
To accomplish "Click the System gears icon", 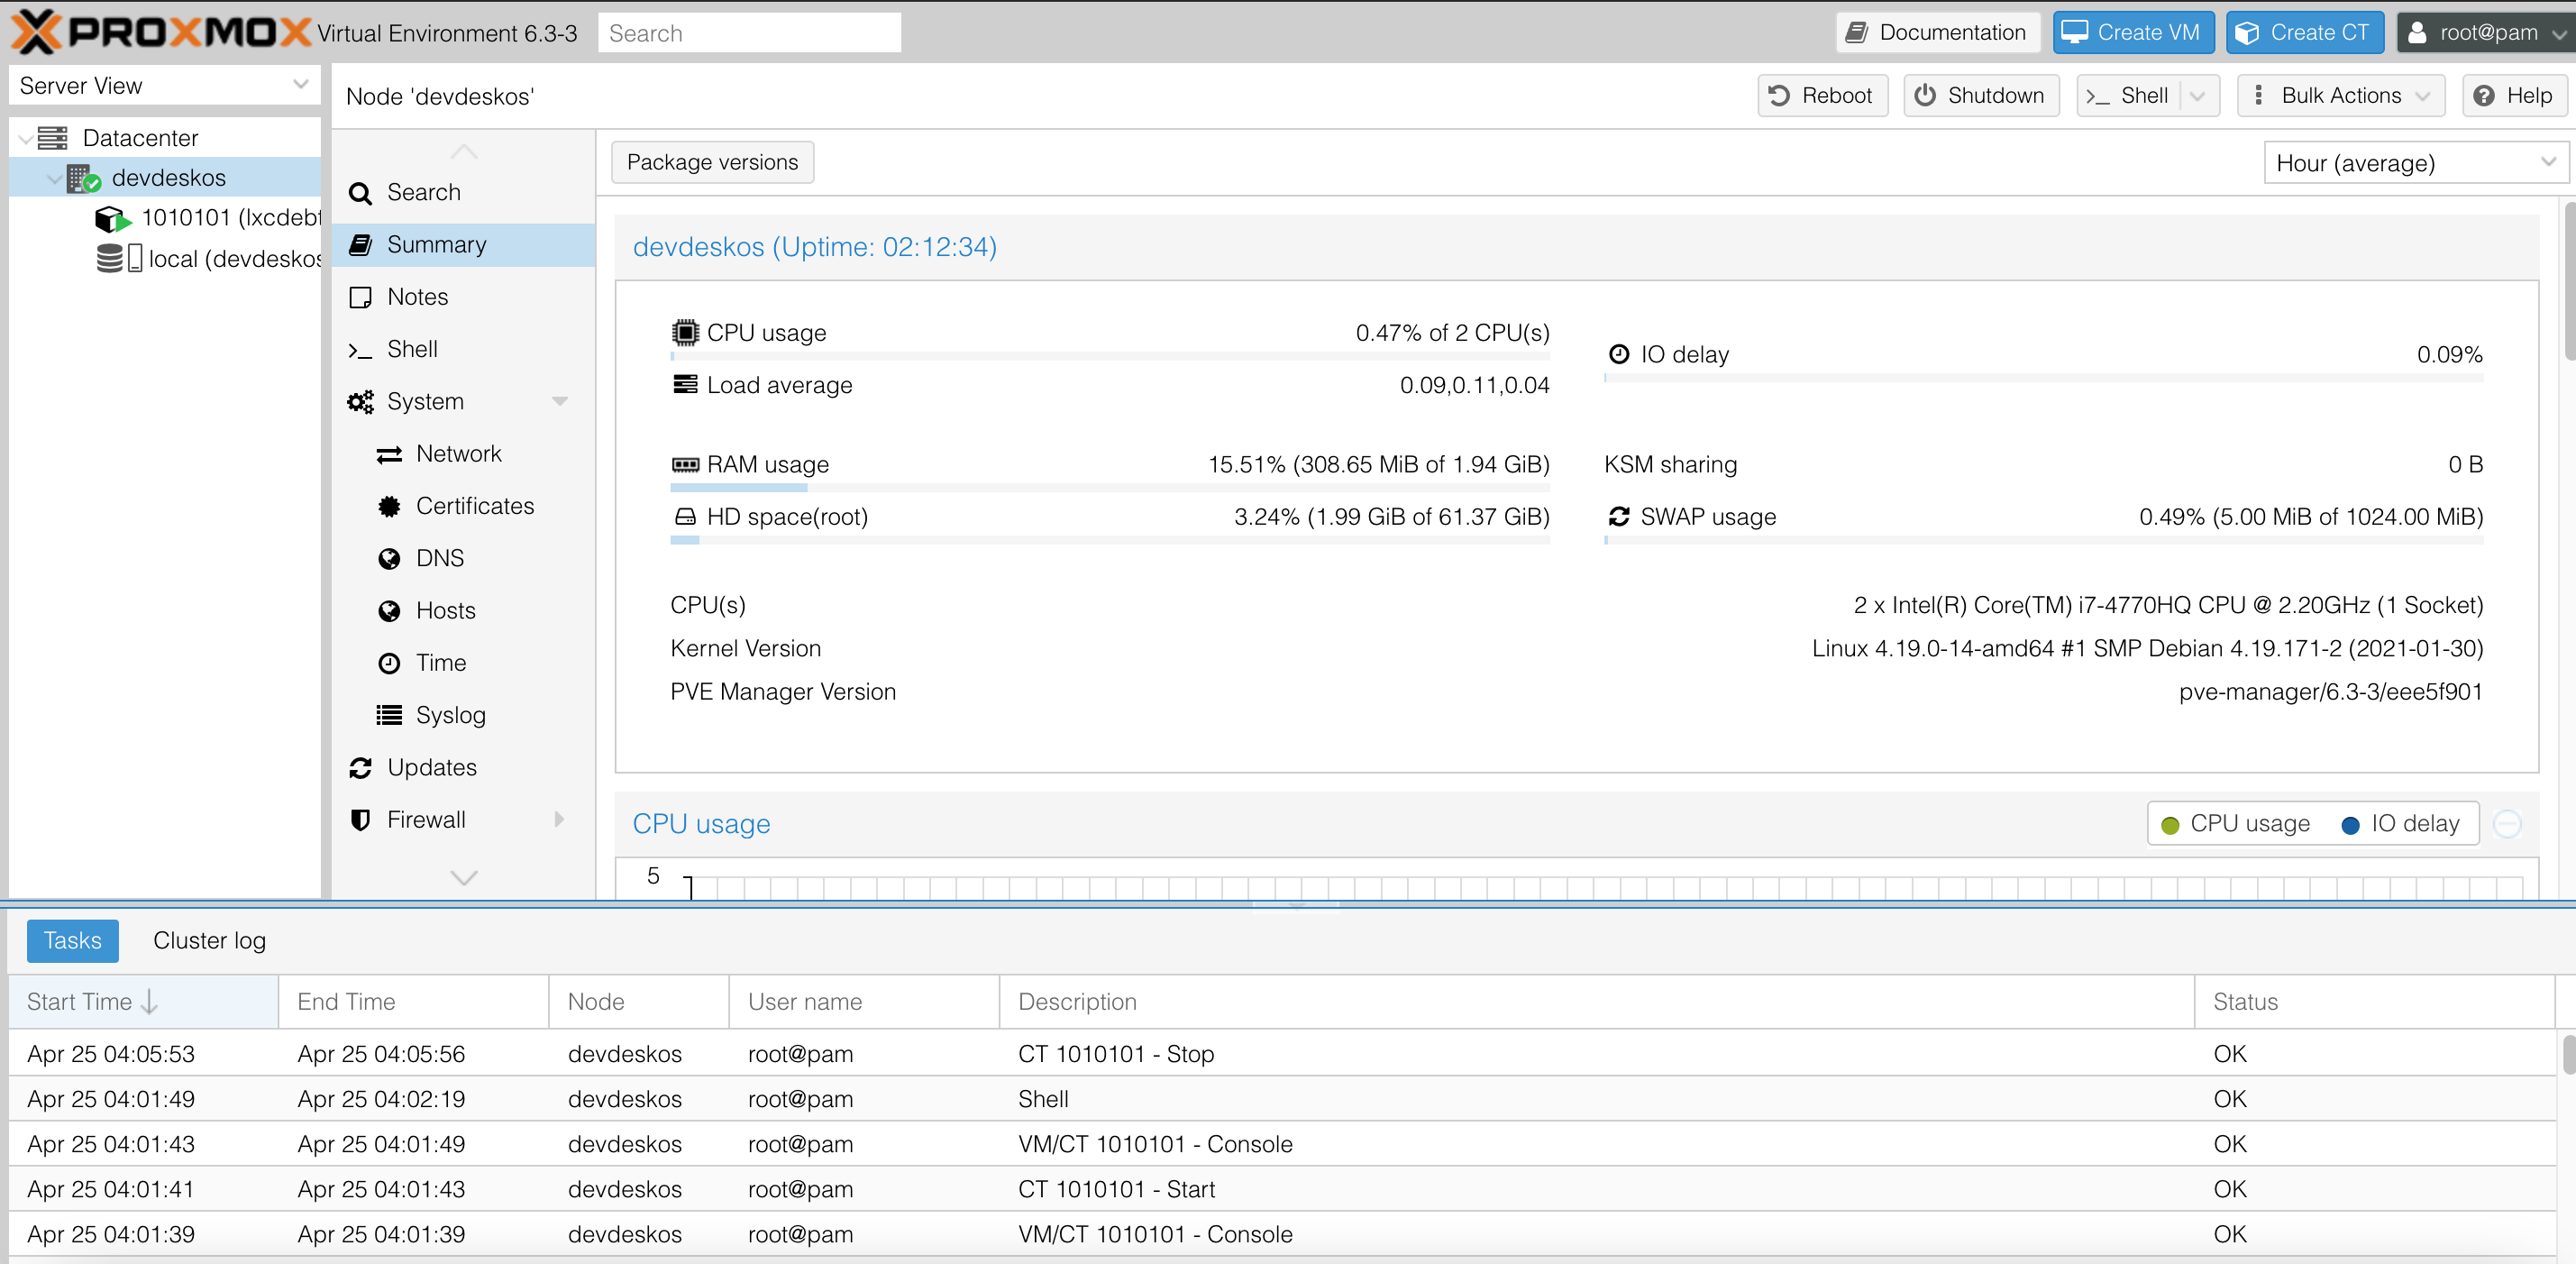I will tap(360, 402).
